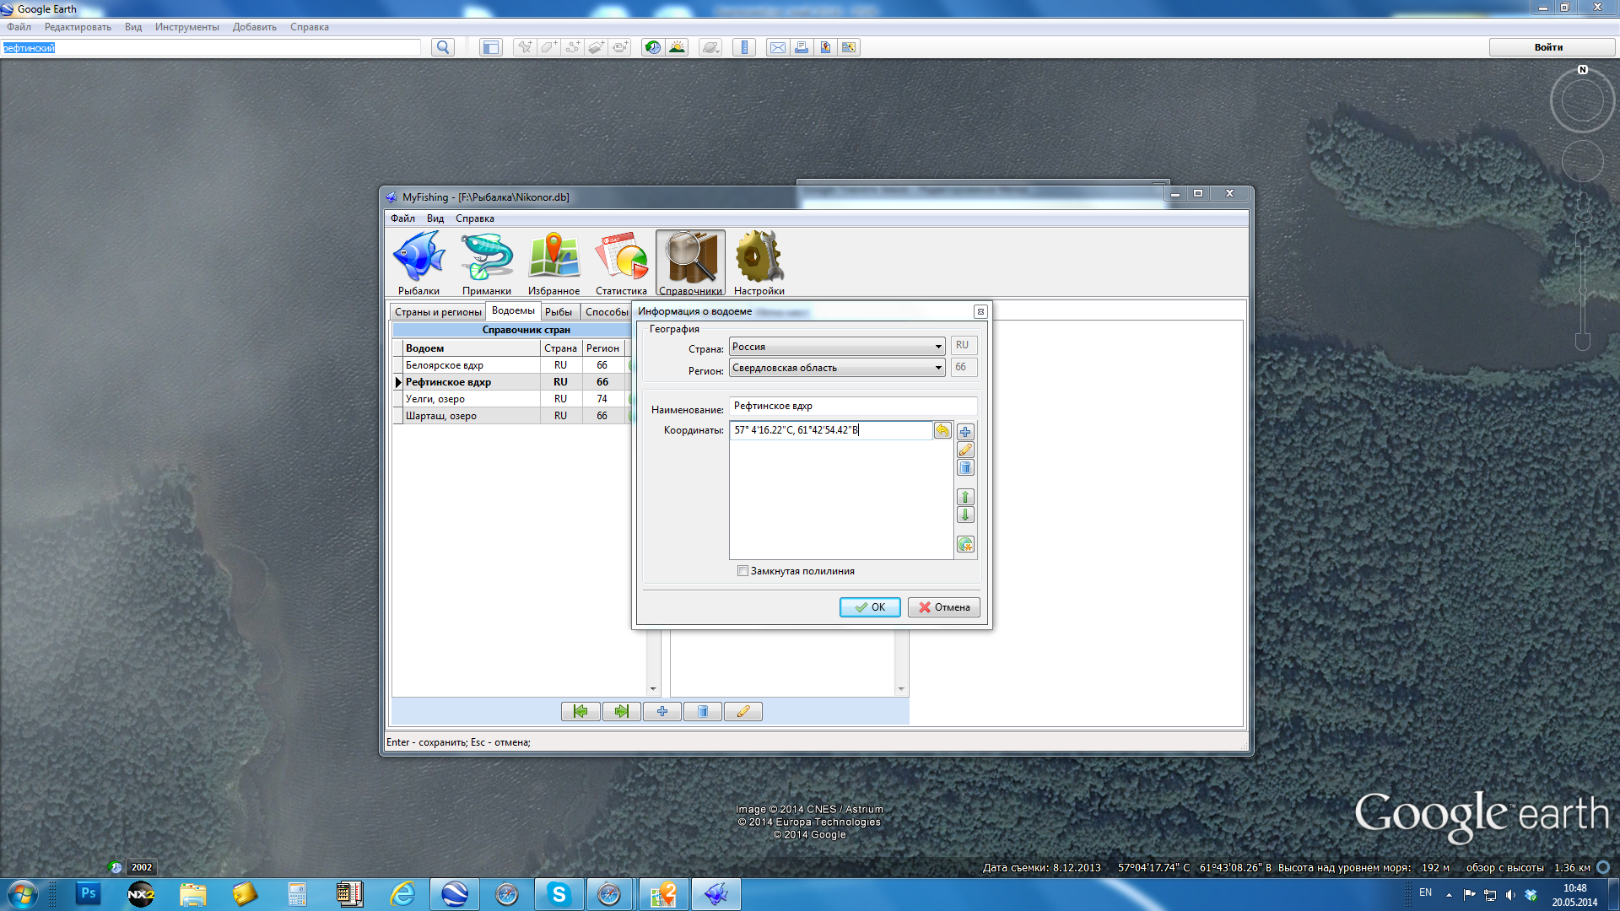
Task: Click the add path tool in Google Earth
Action: pyautogui.click(x=572, y=47)
